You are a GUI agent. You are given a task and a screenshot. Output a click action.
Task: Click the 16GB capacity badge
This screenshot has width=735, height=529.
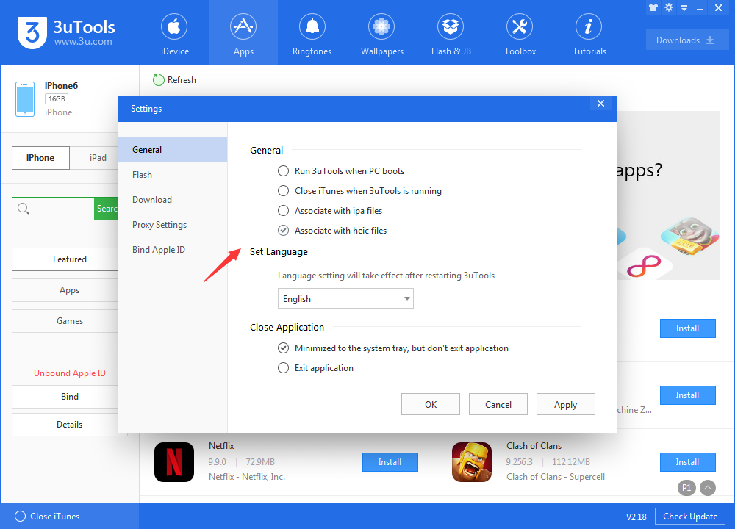click(x=57, y=99)
